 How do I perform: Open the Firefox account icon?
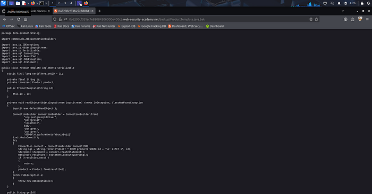point(345,19)
